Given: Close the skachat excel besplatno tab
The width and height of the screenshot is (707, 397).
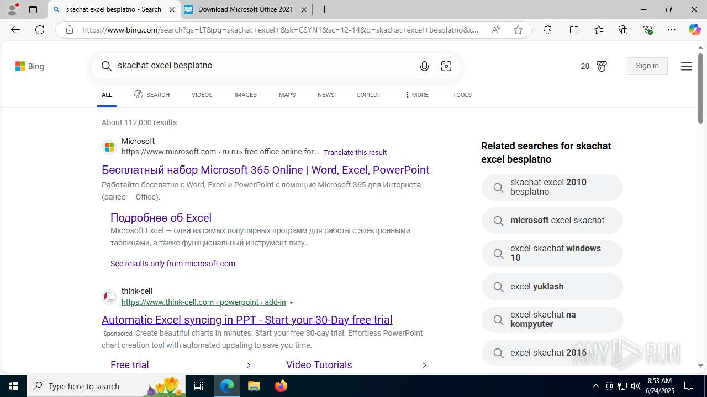Looking at the screenshot, I should 172,9.
